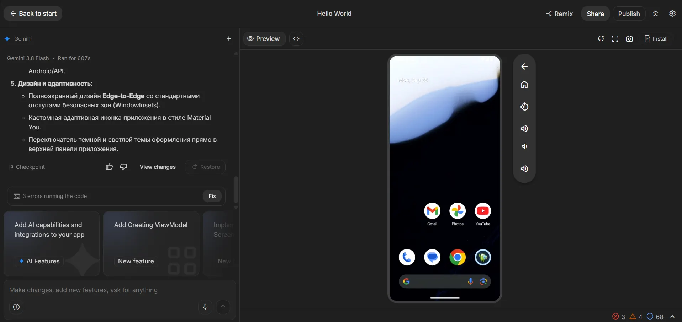This screenshot has width=682, height=322.
Task: Launch YouTube app in the emulator
Action: click(x=483, y=211)
